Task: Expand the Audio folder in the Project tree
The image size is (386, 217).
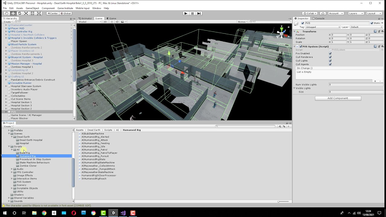Action: point(12,169)
